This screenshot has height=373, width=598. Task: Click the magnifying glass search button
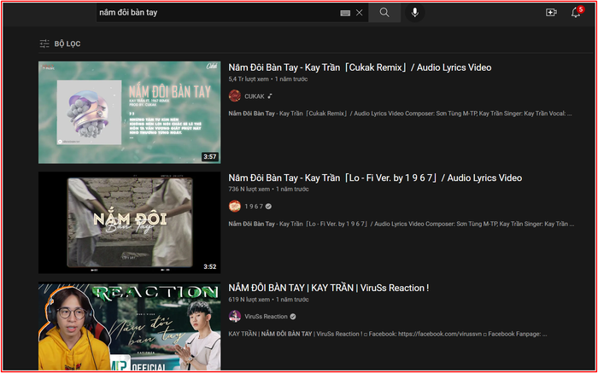(x=384, y=13)
